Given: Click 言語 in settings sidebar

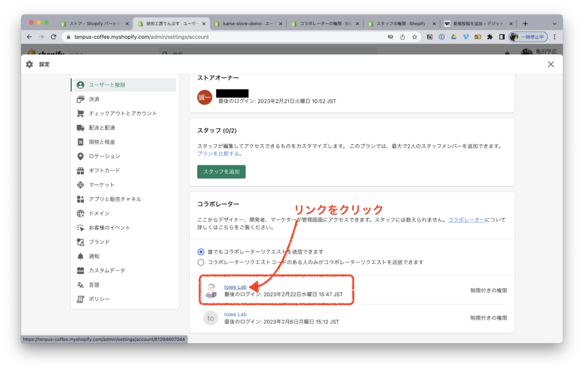Looking at the screenshot, I should 94,285.
